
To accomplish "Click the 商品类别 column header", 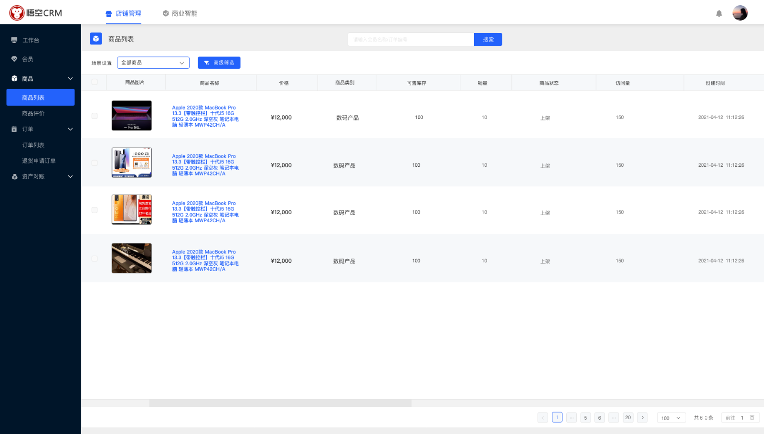I will pyautogui.click(x=345, y=83).
